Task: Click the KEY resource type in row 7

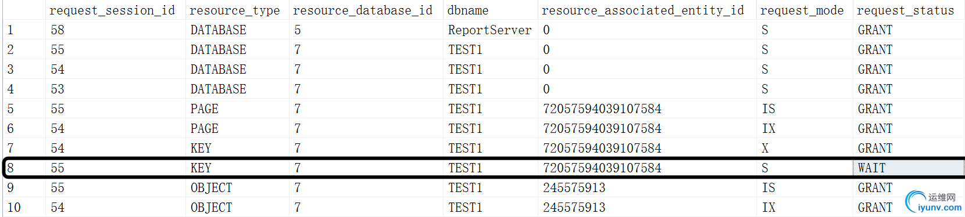Action: tap(237, 148)
